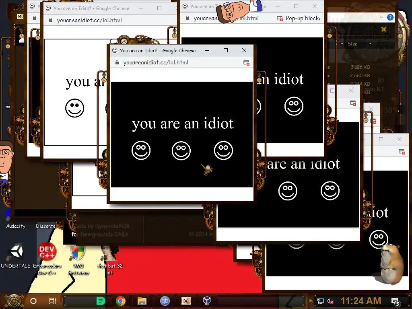The width and height of the screenshot is (412, 309).
Task: Click smiley below "idiot" in top-right window
Action: point(294,106)
